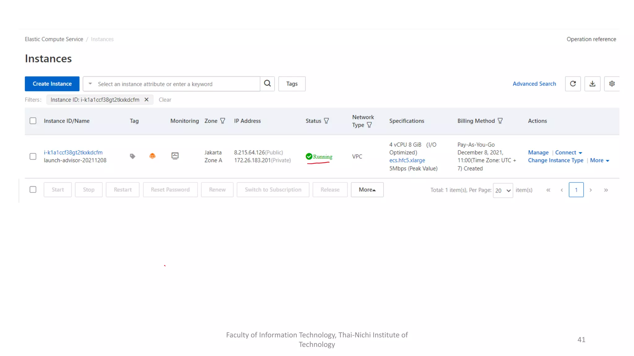Click the Create Instance button
Image resolution: width=634 pixels, height=356 pixels.
(x=52, y=84)
